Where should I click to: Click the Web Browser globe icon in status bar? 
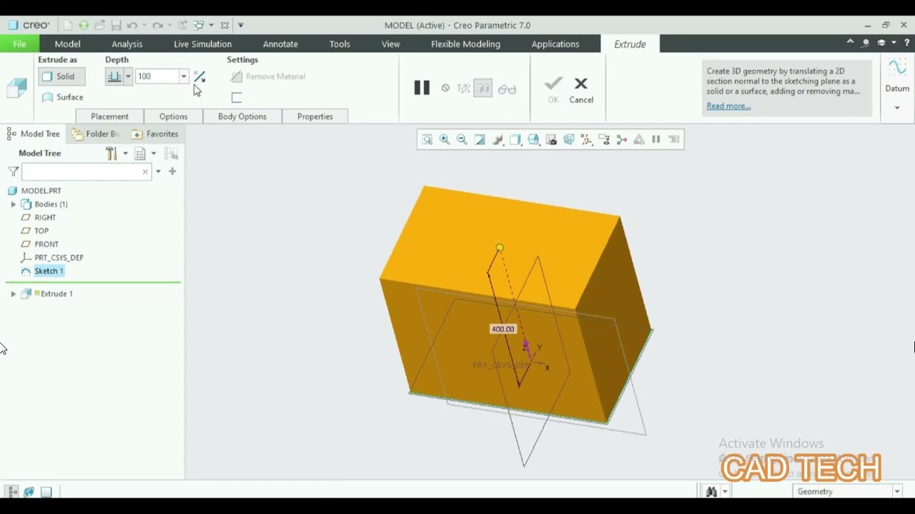[29, 492]
